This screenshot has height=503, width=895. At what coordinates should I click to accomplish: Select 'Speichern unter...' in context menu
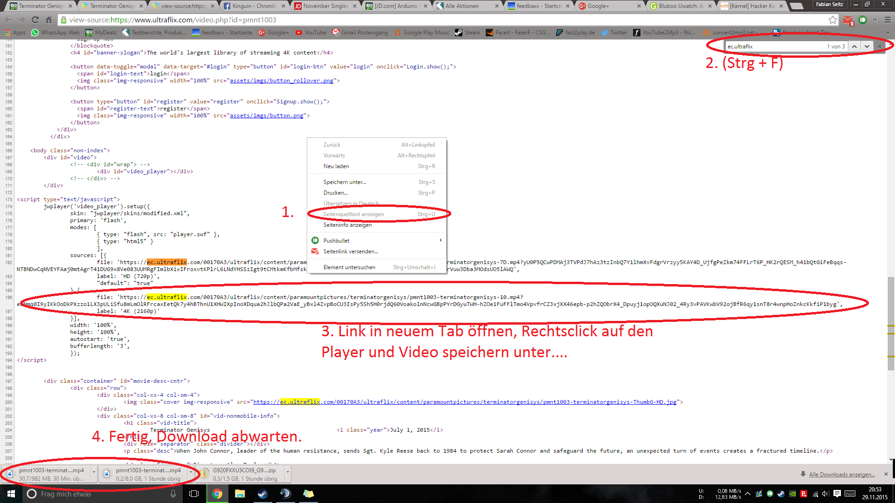tap(377, 182)
